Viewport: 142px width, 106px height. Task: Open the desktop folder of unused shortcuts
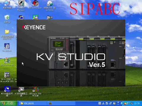[x=7, y=34]
